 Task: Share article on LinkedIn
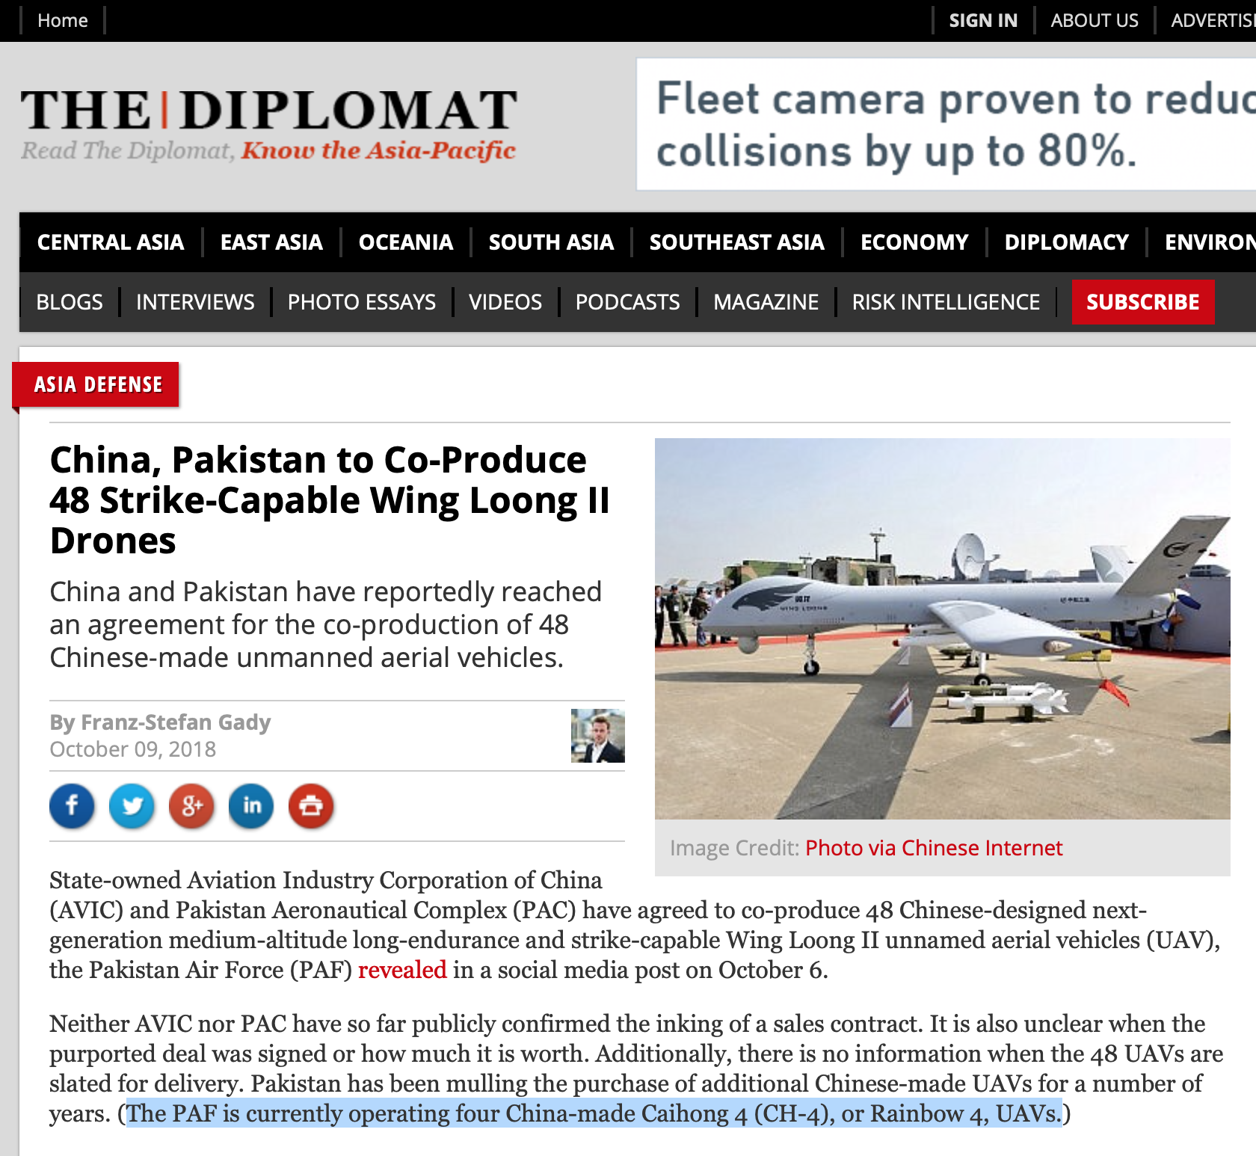pyautogui.click(x=251, y=806)
